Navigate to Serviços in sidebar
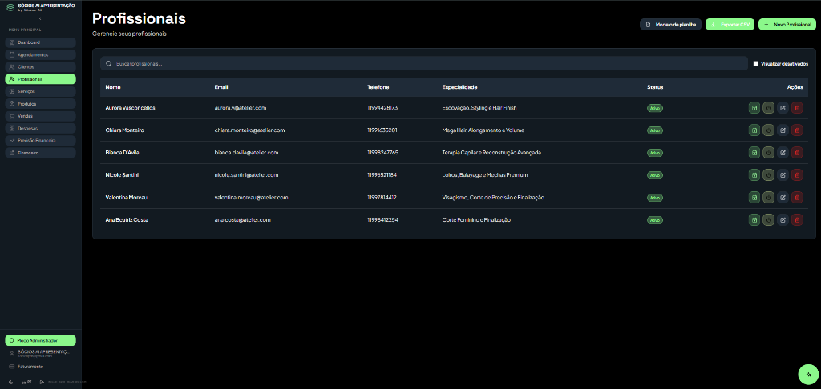 tap(40, 91)
